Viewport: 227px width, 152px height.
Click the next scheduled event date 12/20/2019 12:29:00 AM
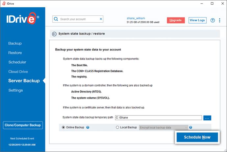tap(22, 145)
